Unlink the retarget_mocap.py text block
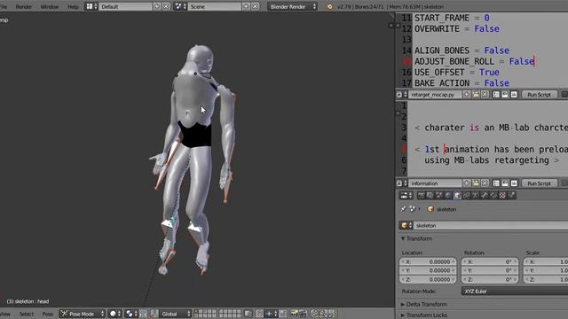Image resolution: width=568 pixels, height=319 pixels. 485,95
